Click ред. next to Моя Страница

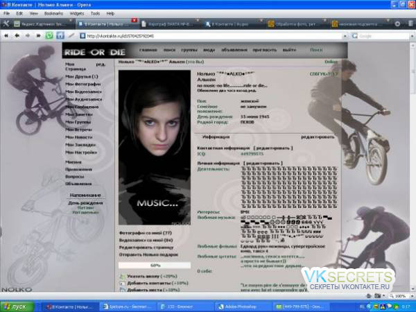click(101, 64)
